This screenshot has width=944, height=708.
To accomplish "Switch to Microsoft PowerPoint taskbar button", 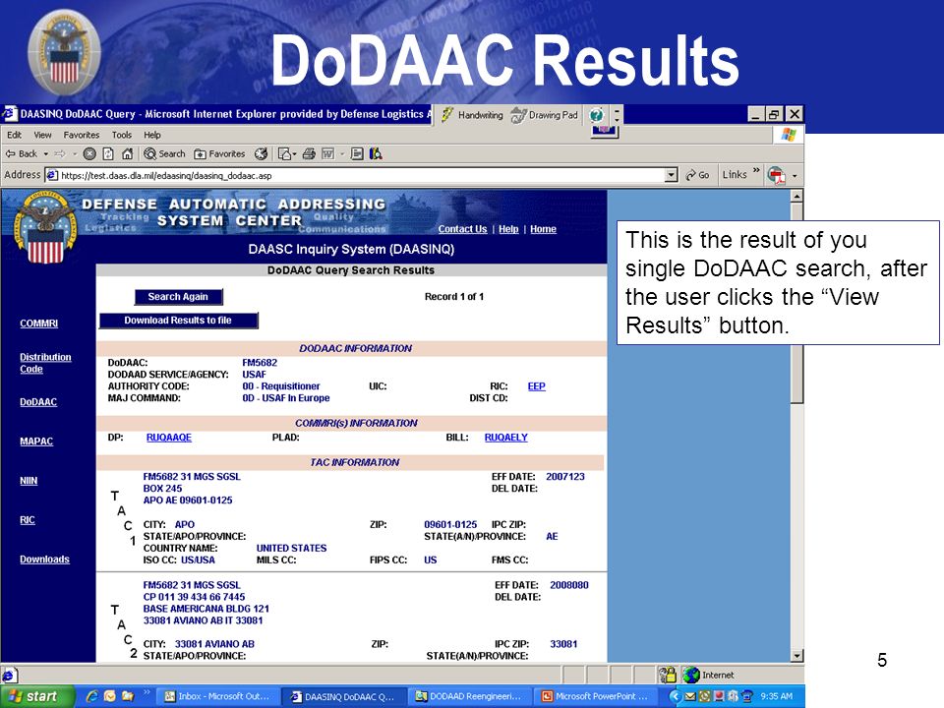I will tap(595, 696).
